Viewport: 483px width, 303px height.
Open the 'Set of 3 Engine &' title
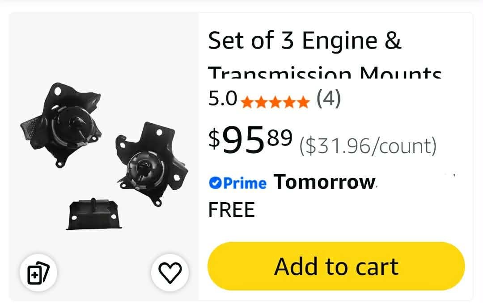[305, 40]
